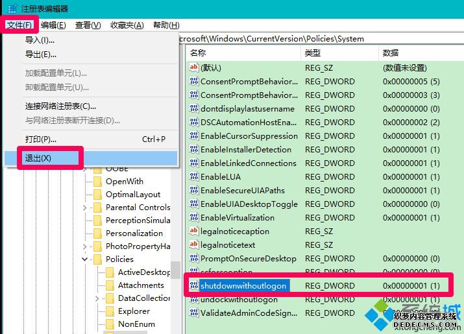Click the Explorer folder icon
Screen dimensions: 464x334
[x=110, y=311]
